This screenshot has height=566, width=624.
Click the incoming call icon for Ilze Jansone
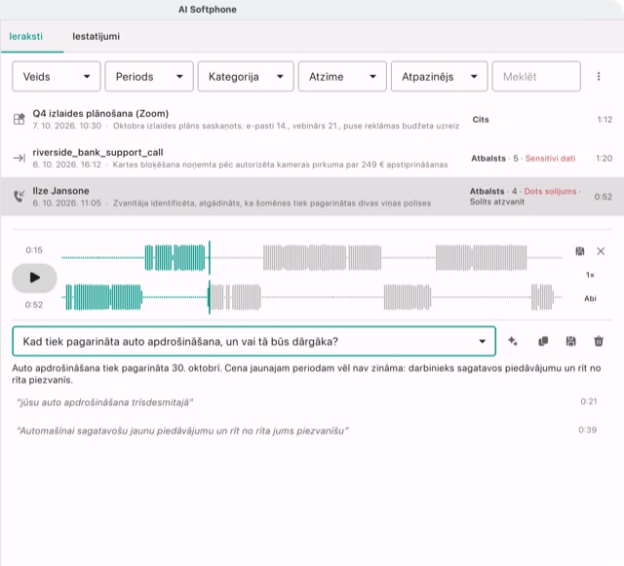(x=19, y=197)
